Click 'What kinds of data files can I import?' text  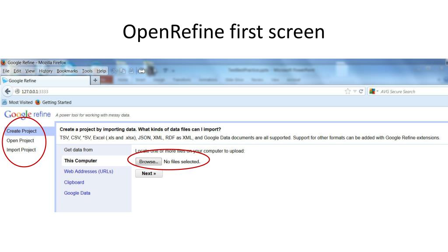(x=179, y=129)
